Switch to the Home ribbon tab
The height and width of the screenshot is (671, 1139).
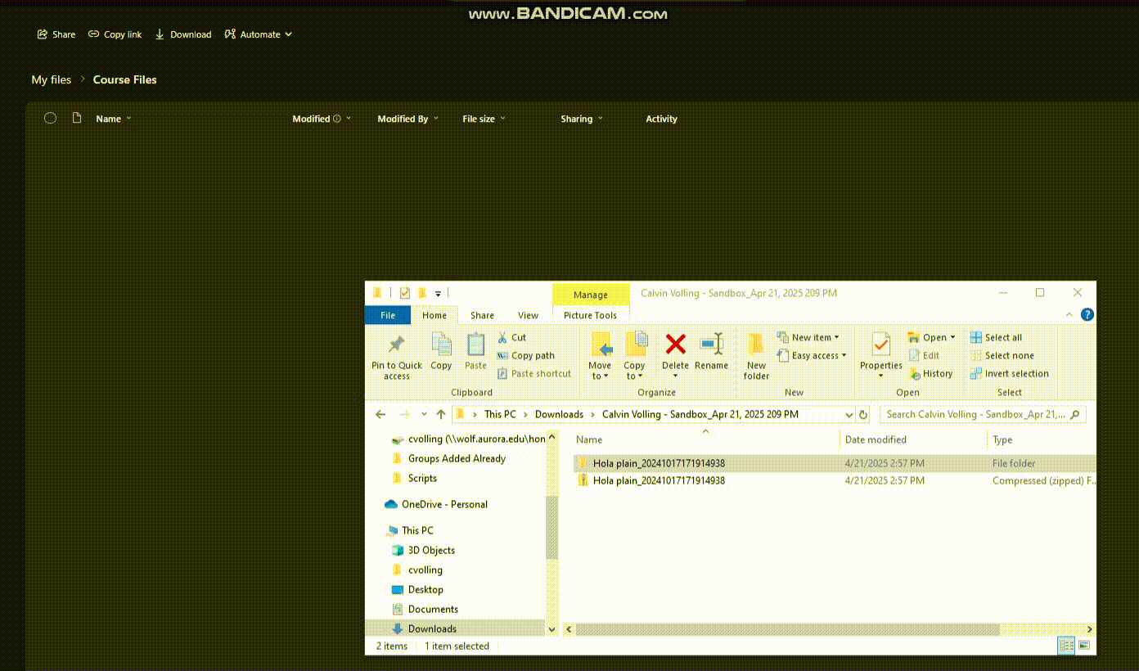click(434, 315)
